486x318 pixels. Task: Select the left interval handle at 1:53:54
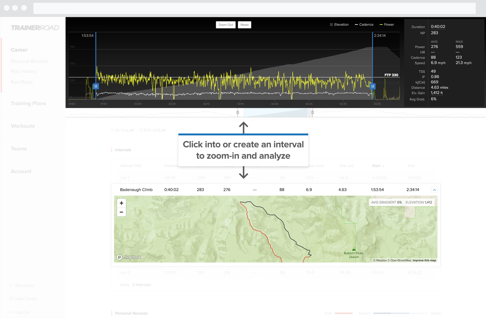[96, 86]
